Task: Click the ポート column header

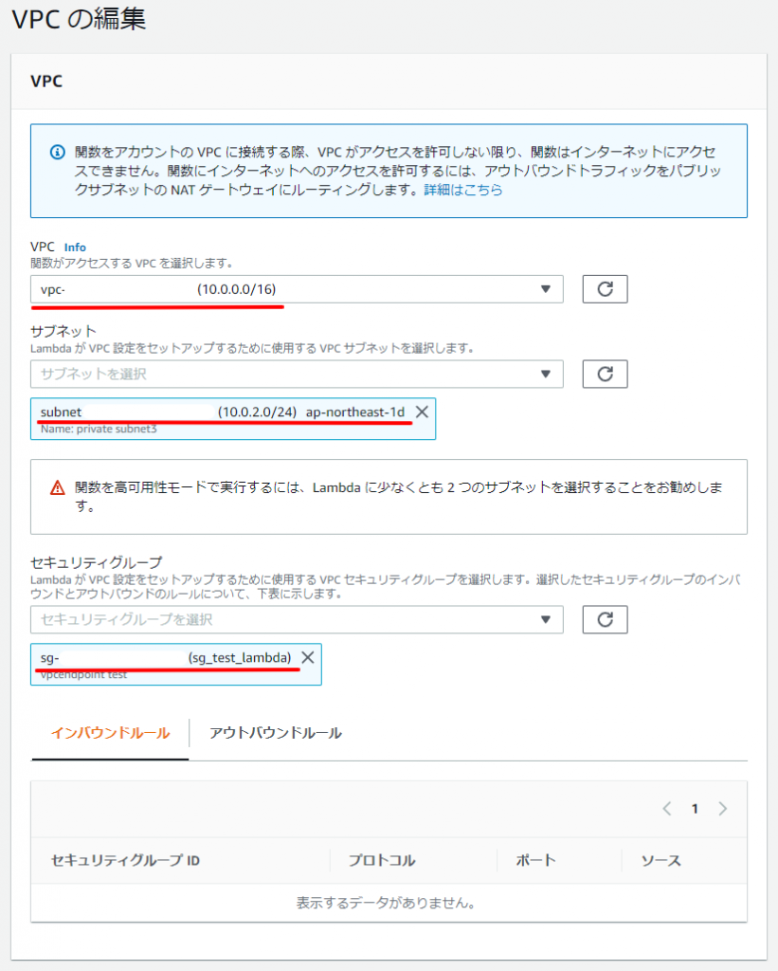Action: (535, 860)
